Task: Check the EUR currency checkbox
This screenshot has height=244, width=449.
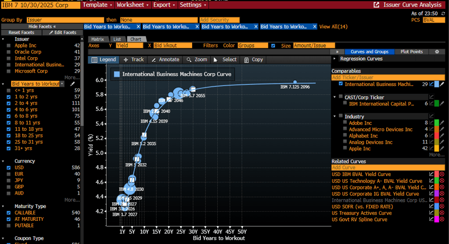Action: click(x=9, y=174)
